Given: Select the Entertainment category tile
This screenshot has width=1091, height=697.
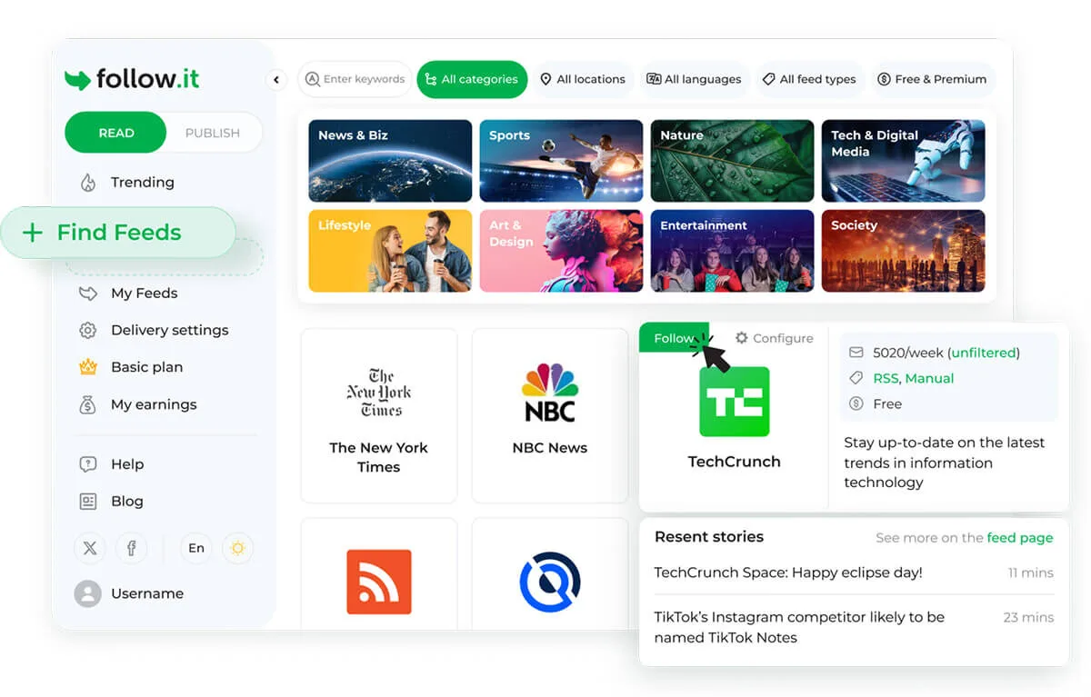Looking at the screenshot, I should coord(732,251).
